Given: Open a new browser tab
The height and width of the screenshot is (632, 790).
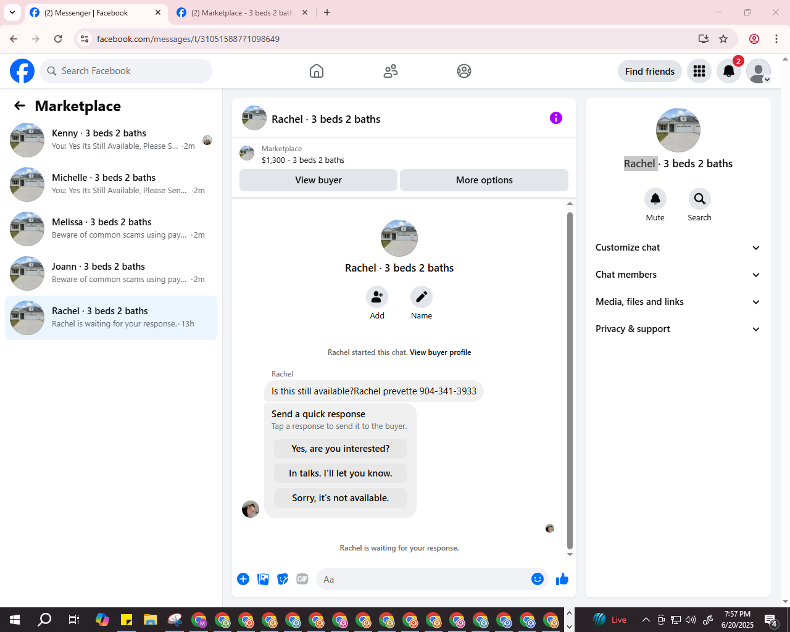Looking at the screenshot, I should click(x=327, y=12).
